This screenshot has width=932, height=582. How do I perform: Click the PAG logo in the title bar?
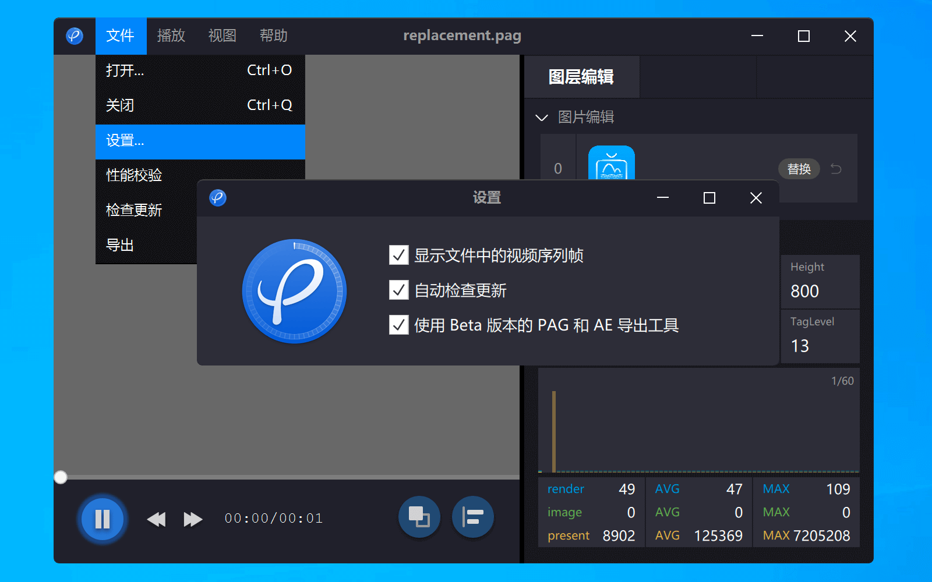tap(75, 36)
